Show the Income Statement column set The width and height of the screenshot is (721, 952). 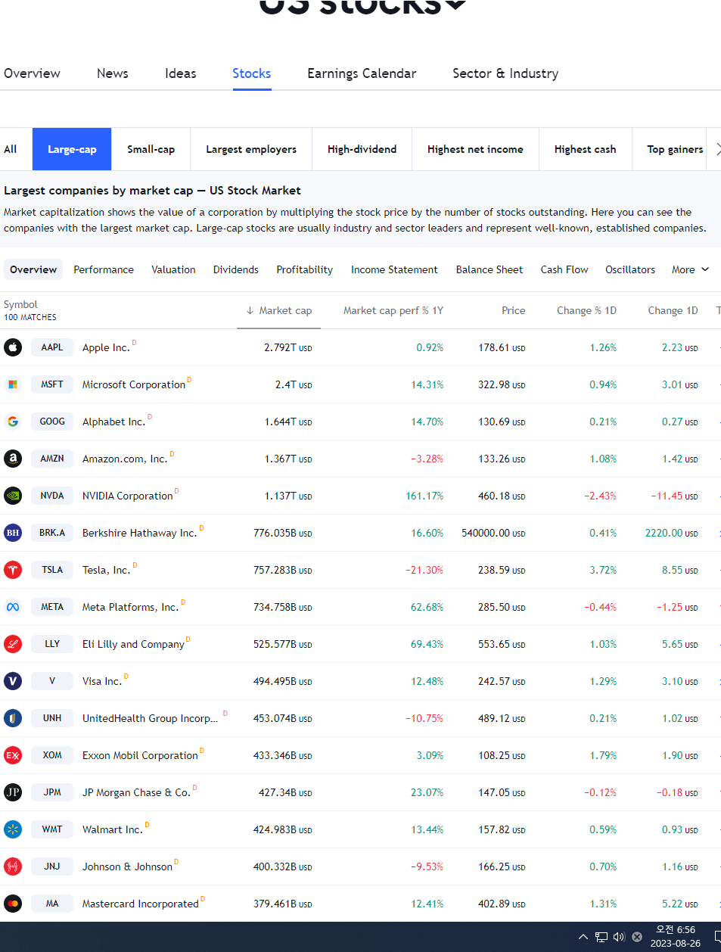pyautogui.click(x=394, y=269)
